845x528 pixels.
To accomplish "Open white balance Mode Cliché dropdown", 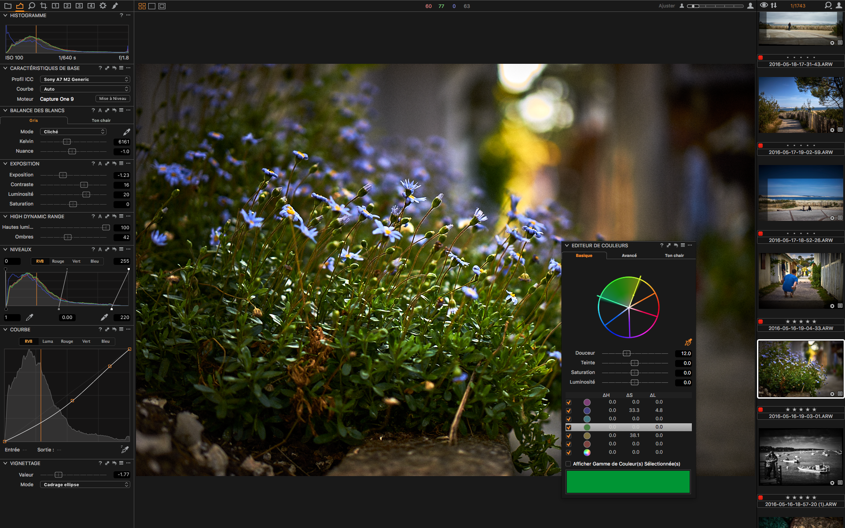I will [x=73, y=132].
